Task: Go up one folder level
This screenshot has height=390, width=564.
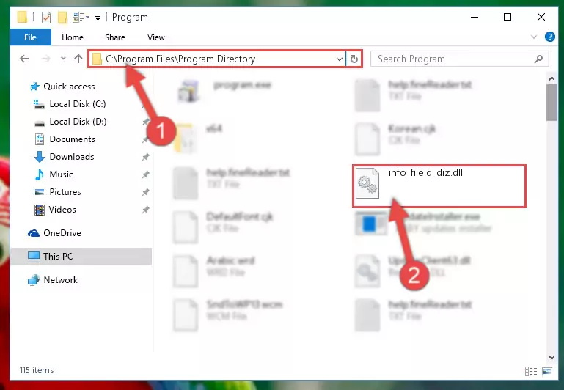Action: [x=78, y=59]
